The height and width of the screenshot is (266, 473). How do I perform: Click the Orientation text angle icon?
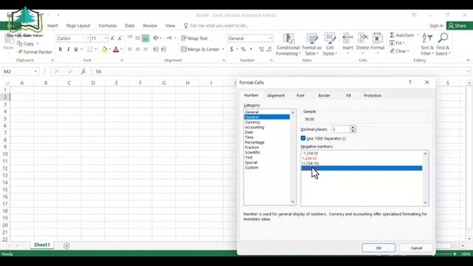click(x=156, y=38)
